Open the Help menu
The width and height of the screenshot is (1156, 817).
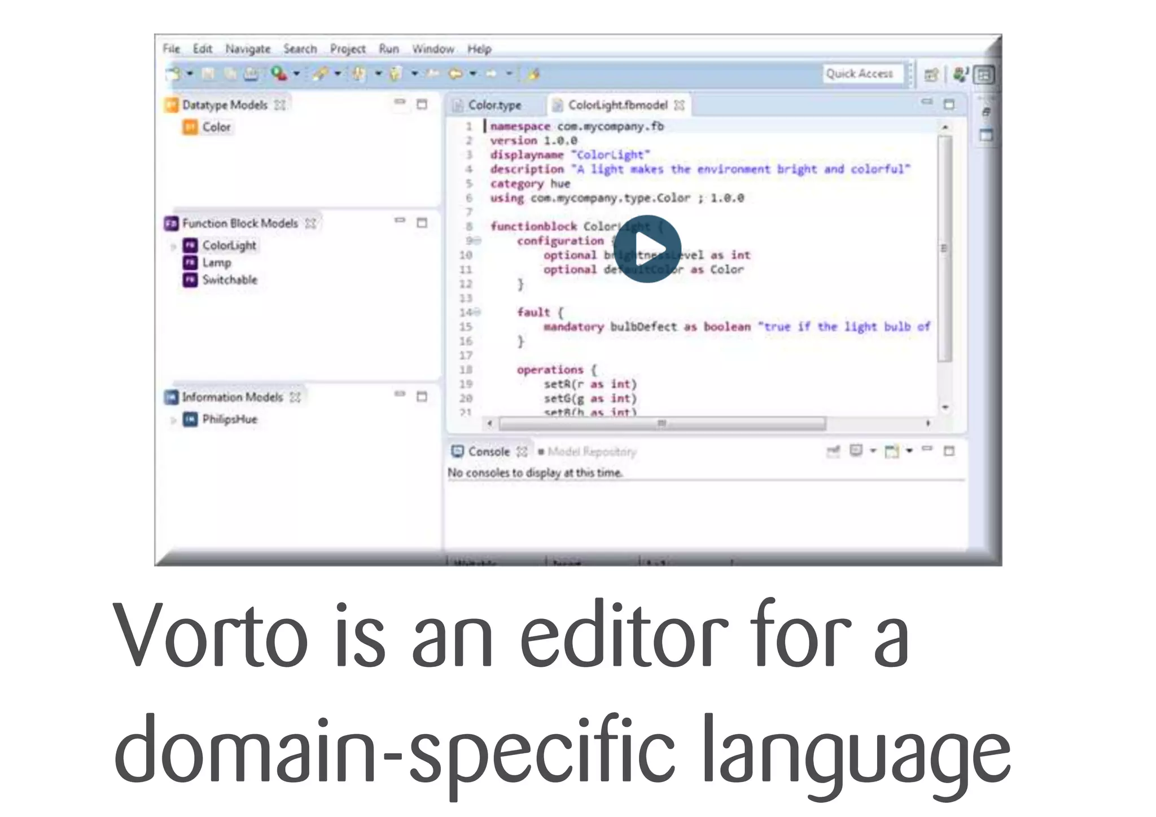[479, 50]
